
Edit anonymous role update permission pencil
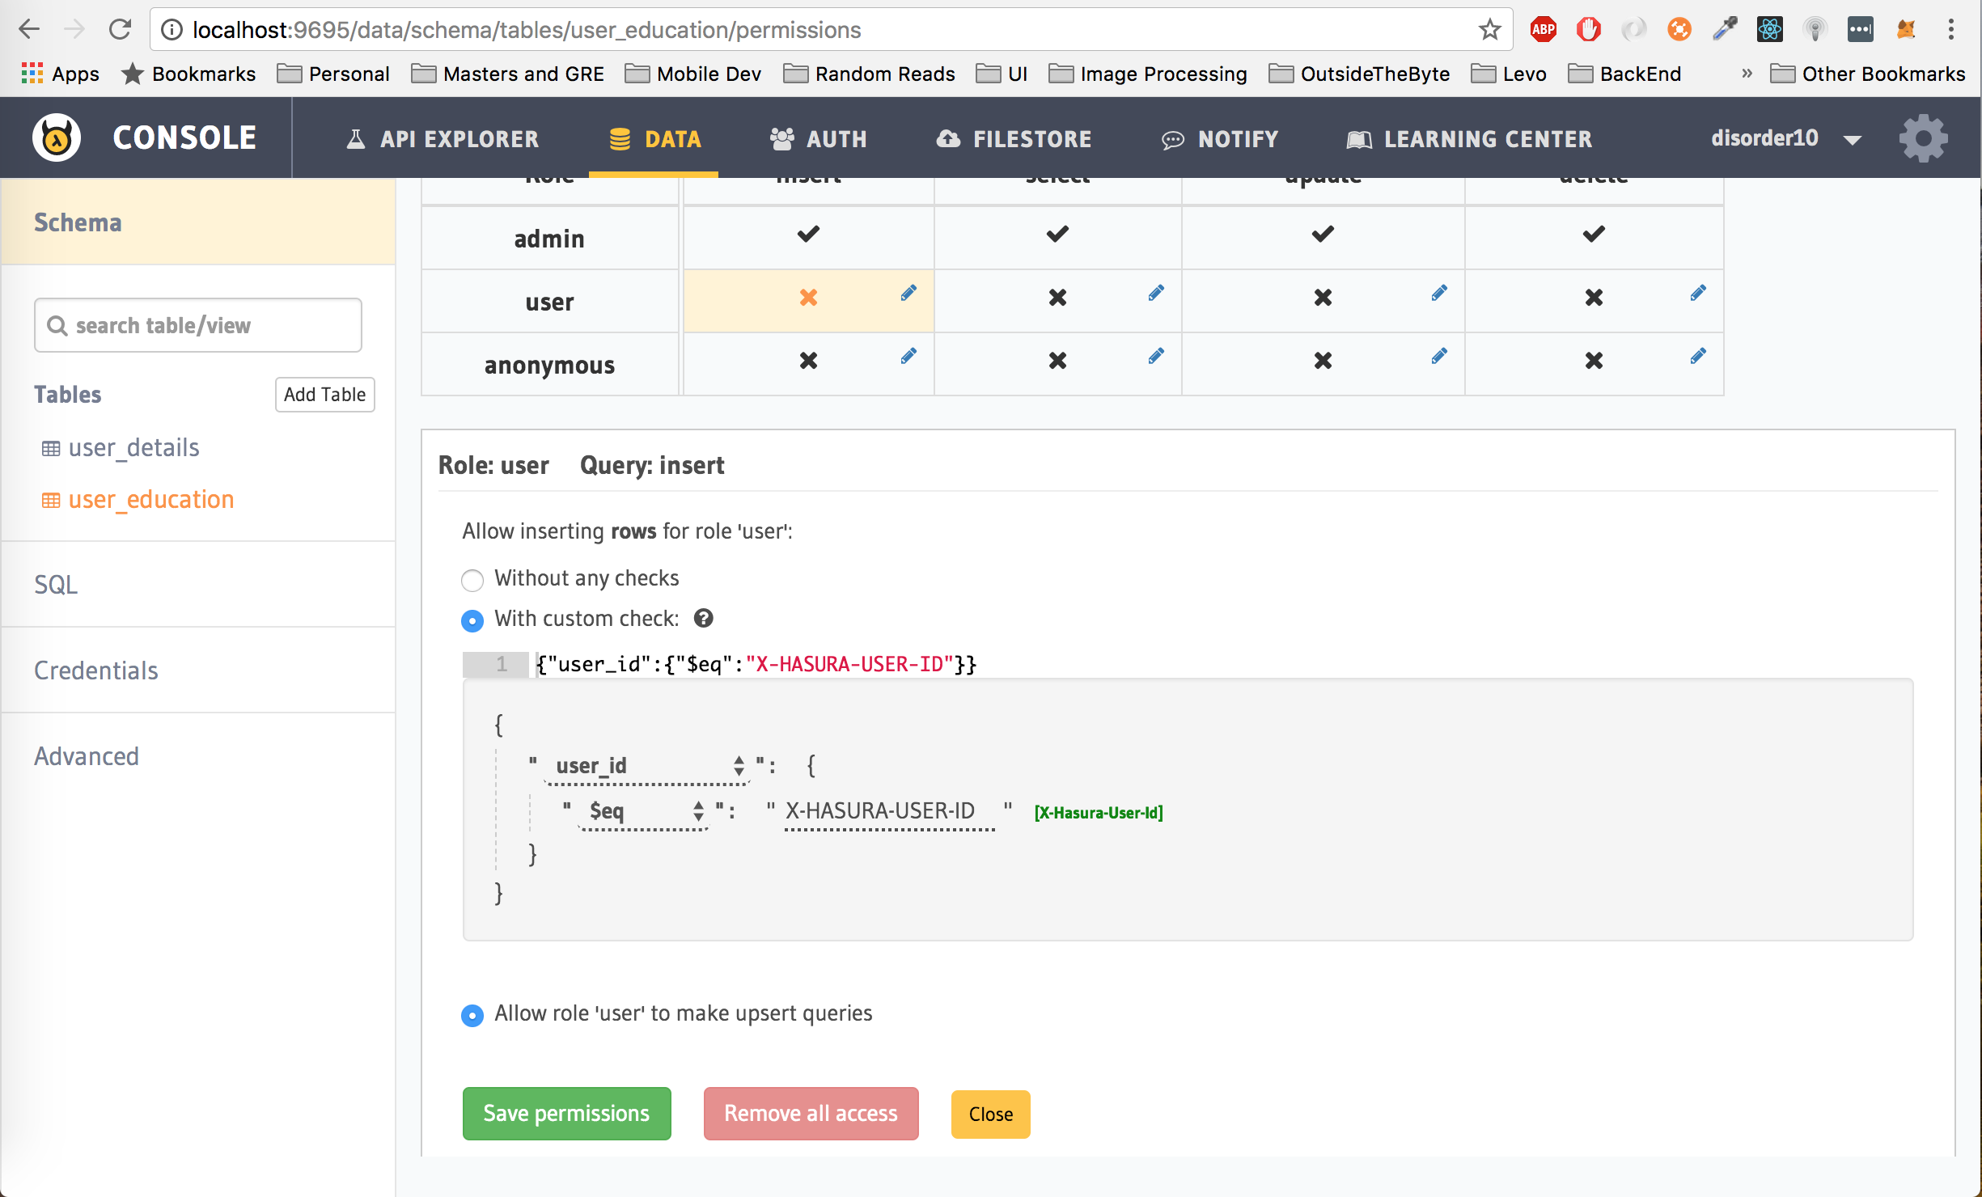point(1439,356)
